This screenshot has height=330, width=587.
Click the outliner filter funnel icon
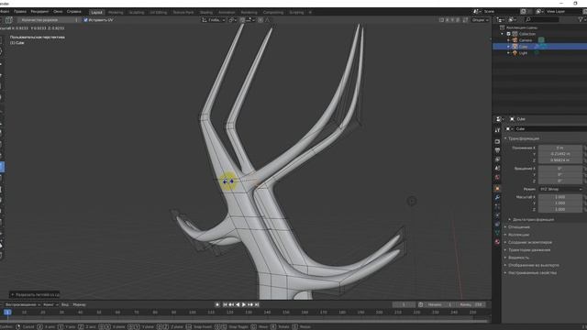581,19
